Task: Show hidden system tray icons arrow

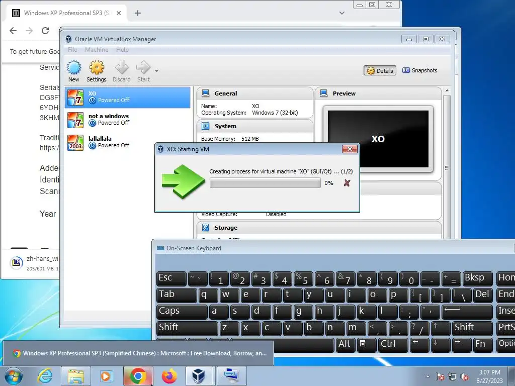Action: (x=427, y=376)
